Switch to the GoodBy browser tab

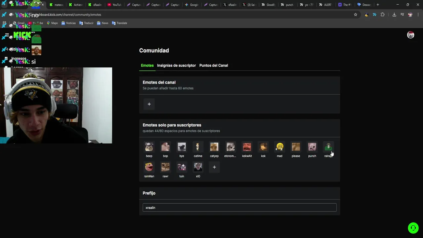pyautogui.click(x=268, y=5)
